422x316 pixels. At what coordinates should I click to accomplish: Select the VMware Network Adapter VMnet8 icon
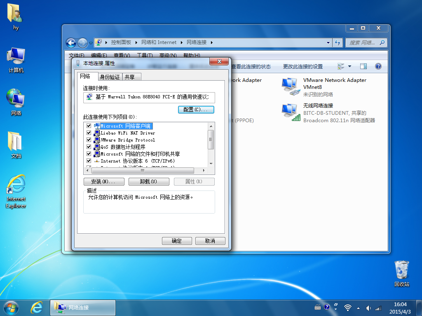pos(290,86)
